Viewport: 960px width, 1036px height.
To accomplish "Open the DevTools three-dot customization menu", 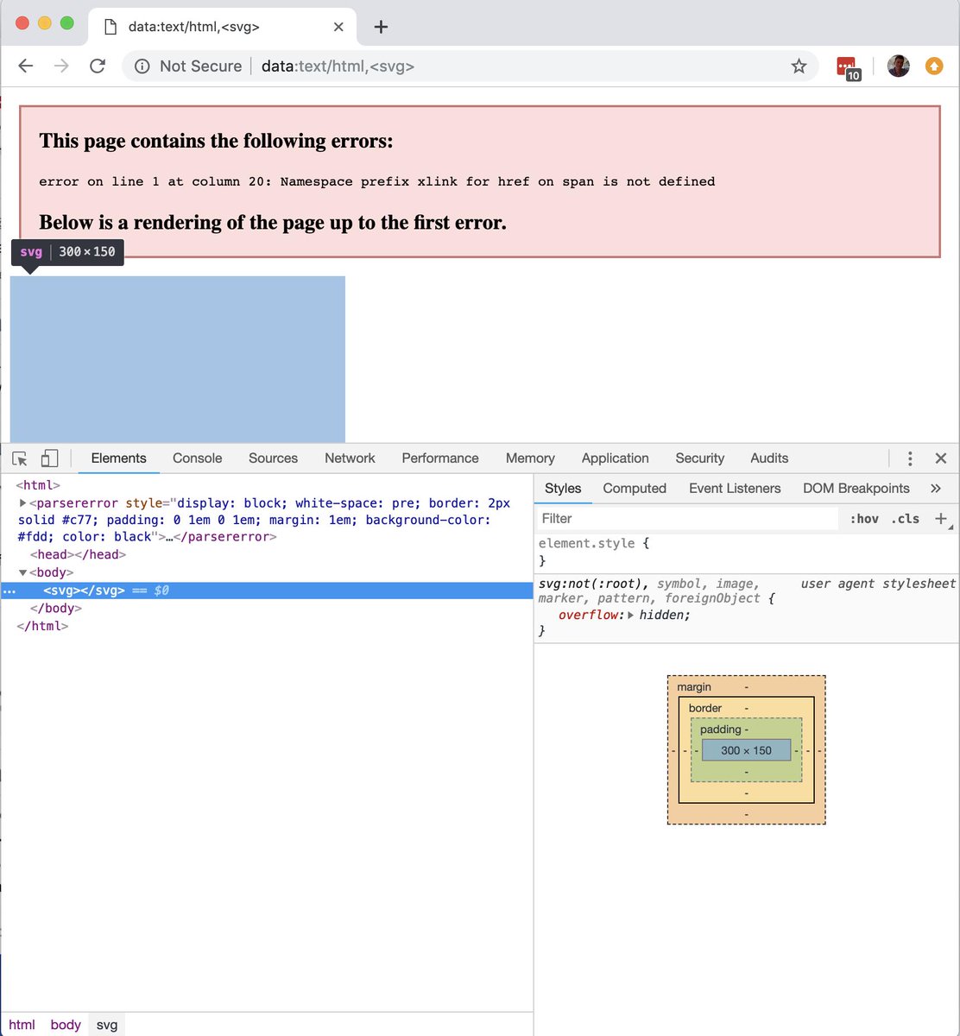I will point(910,458).
